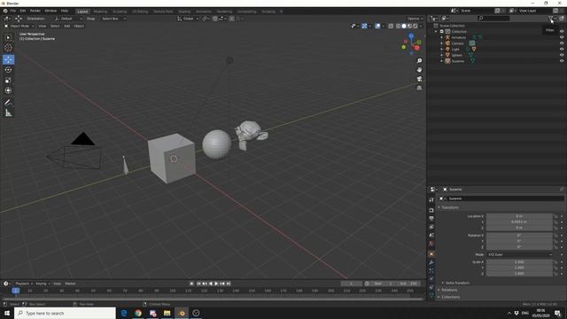Select the Transform tool
The image size is (567, 319).
coord(8,90)
